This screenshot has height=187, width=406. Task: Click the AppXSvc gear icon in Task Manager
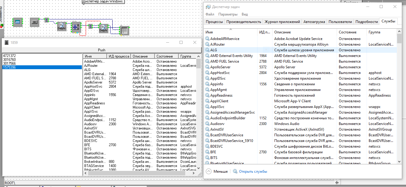[207, 107]
